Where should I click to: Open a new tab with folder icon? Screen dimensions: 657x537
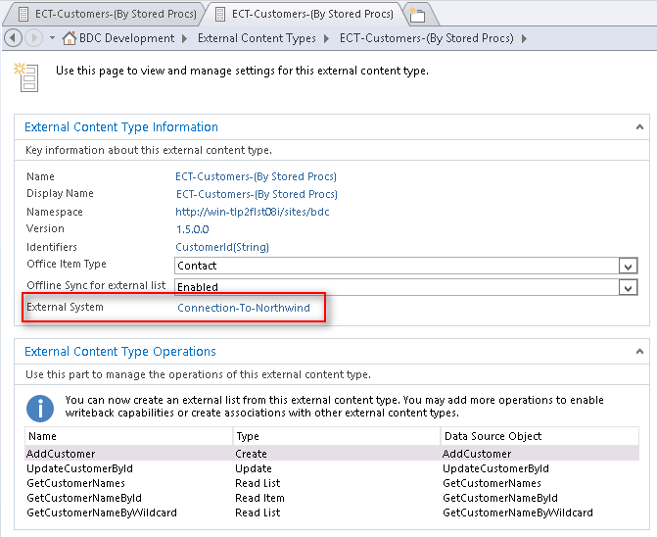click(x=418, y=14)
